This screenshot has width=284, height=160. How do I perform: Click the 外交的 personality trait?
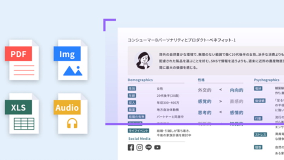tap(204, 90)
